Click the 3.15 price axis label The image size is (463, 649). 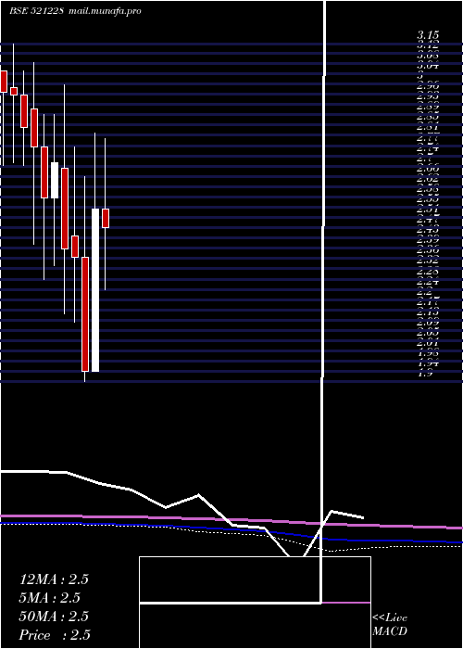point(428,35)
